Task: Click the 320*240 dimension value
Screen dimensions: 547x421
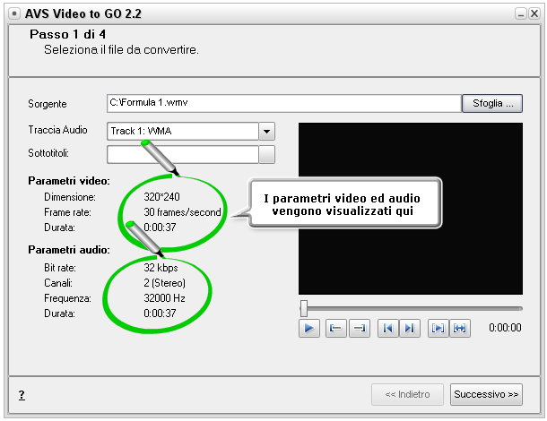Action: tap(161, 197)
